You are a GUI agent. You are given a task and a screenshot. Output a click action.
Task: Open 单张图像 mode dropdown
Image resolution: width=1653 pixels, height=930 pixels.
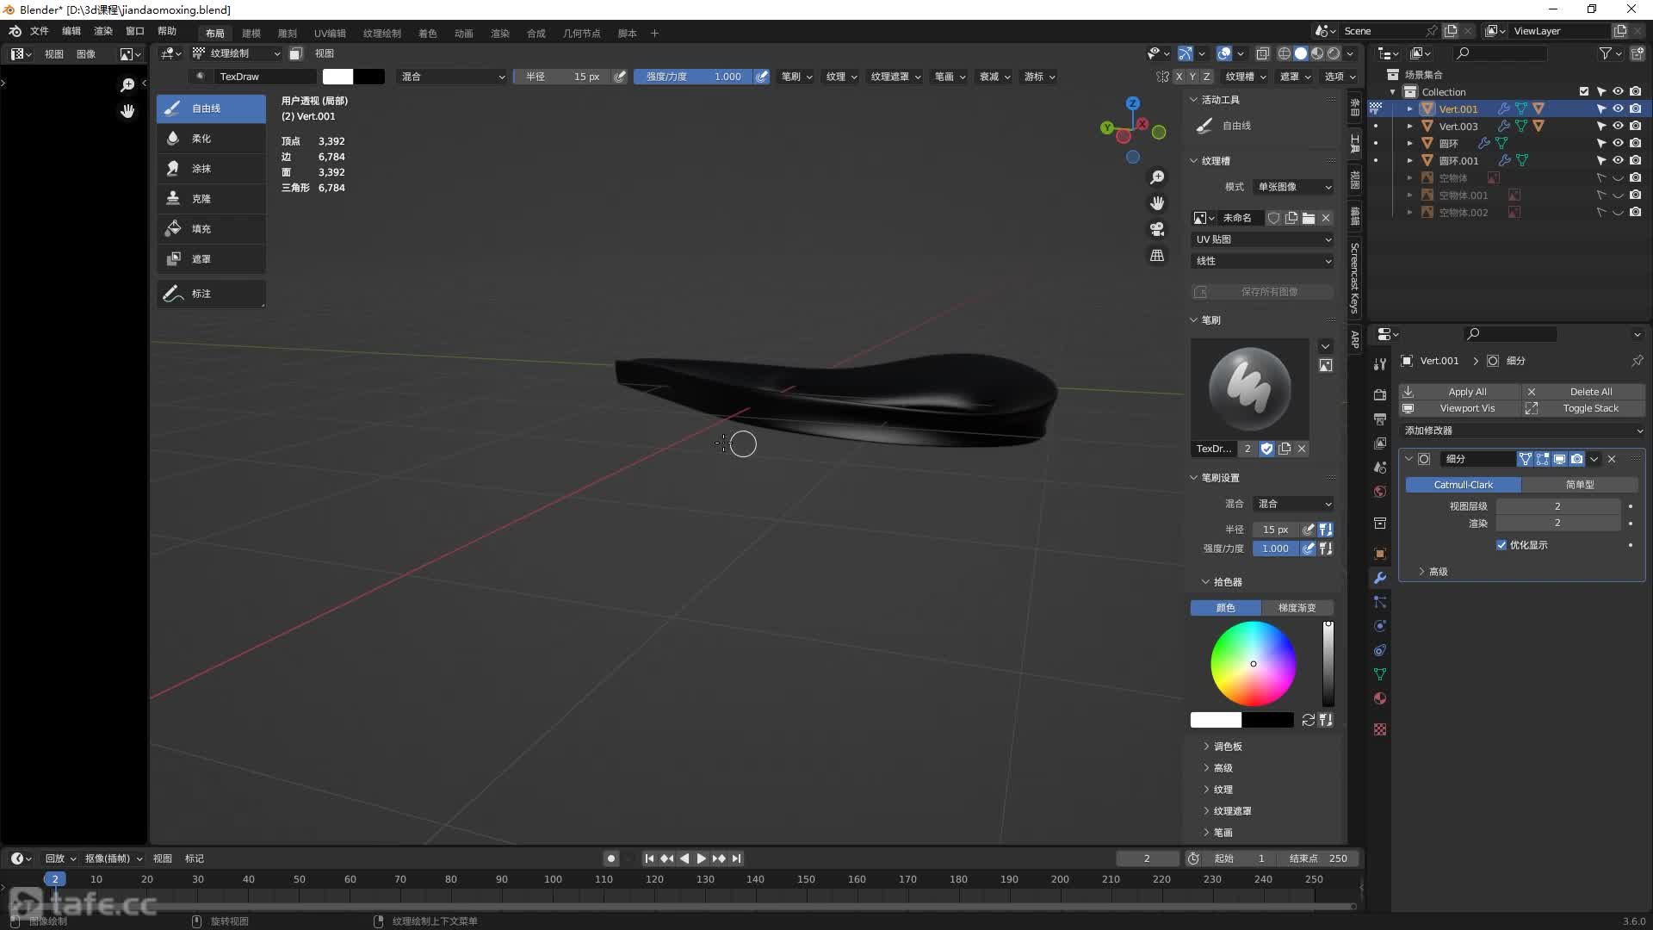pyautogui.click(x=1292, y=187)
